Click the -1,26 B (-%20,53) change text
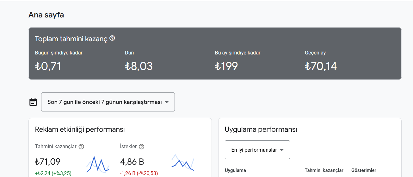 click(x=139, y=173)
